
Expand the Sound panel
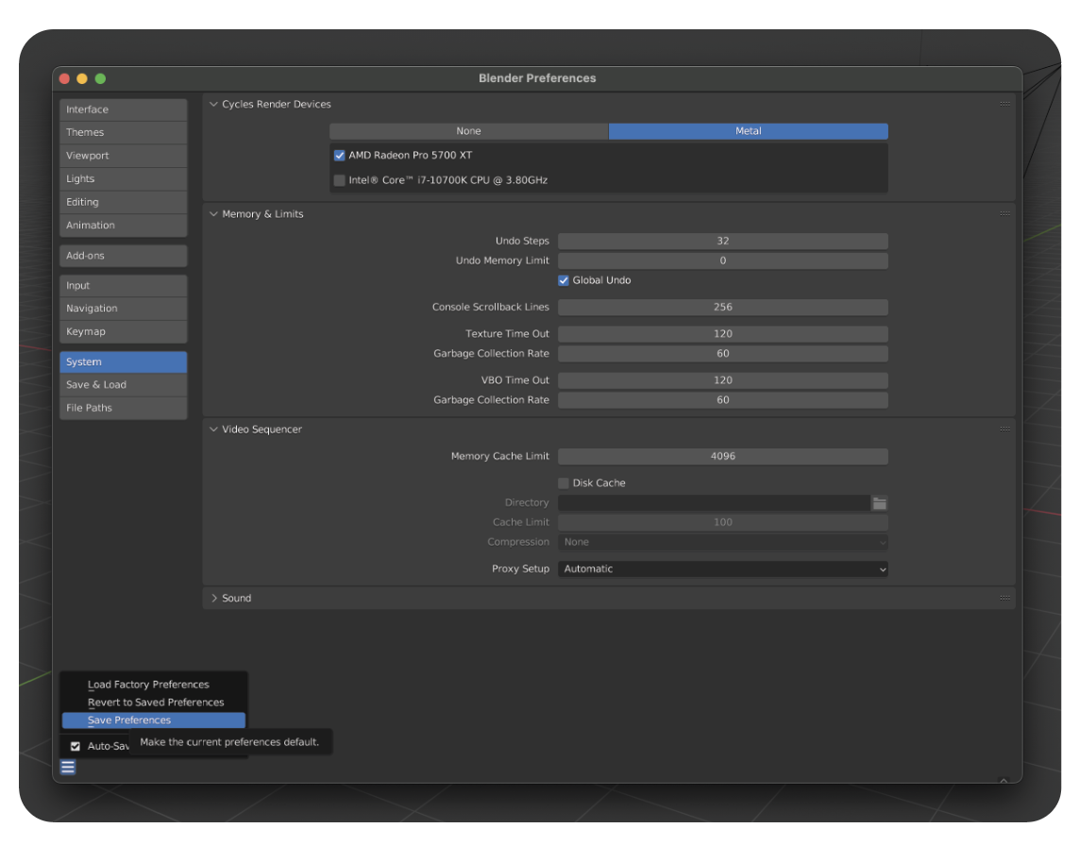point(213,598)
